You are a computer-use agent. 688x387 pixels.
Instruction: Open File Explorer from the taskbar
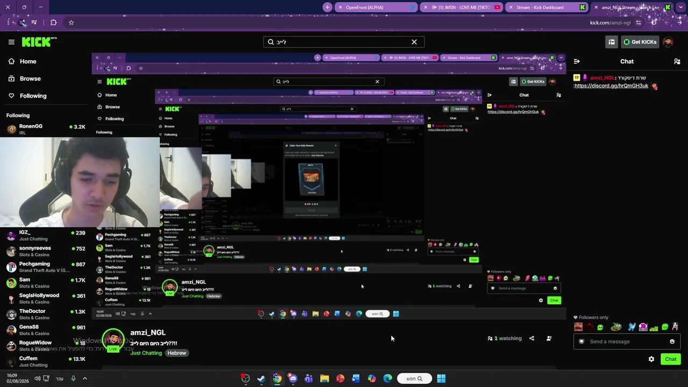[x=324, y=378]
